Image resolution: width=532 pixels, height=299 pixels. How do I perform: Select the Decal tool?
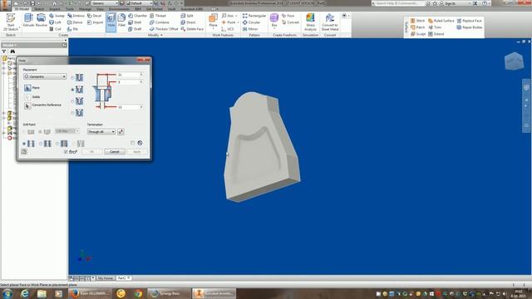(94, 16)
